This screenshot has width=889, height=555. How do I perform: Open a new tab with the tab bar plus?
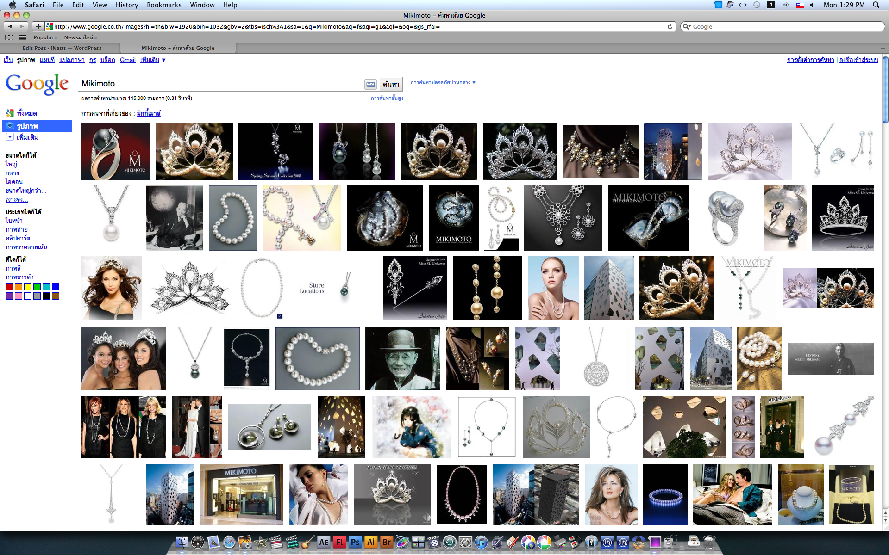(883, 48)
